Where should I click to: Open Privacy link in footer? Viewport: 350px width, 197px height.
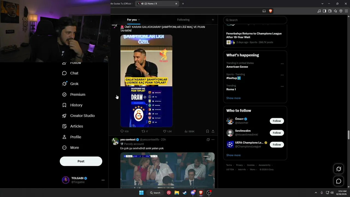[240, 165]
